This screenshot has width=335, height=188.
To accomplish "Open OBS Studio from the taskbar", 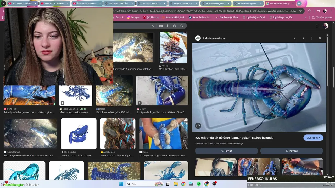I will point(214,184).
